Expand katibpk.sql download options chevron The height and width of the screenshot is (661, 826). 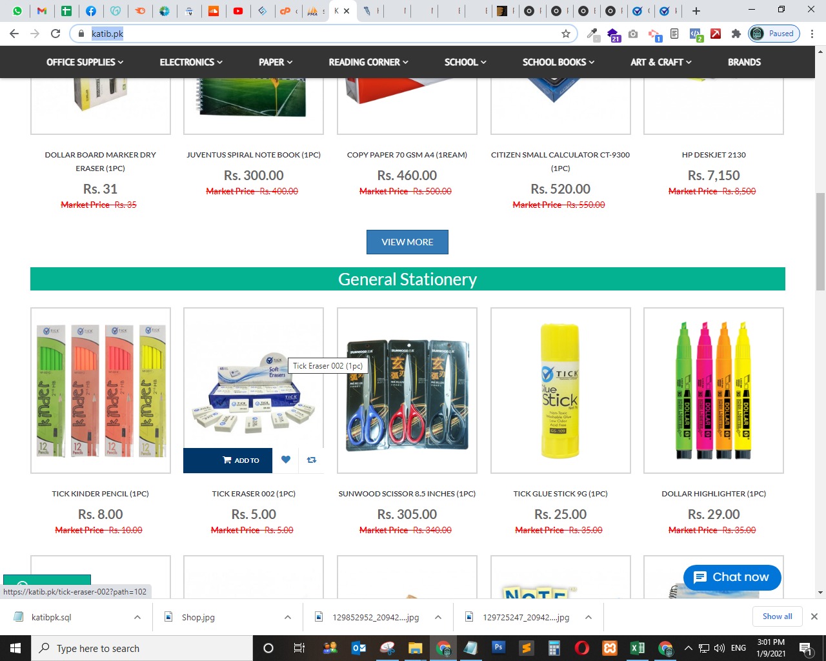tap(137, 617)
